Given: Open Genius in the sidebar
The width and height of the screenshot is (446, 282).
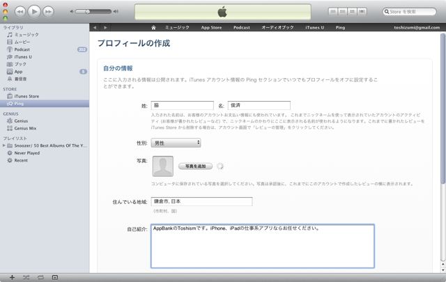Looking at the screenshot, I should pos(45,121).
